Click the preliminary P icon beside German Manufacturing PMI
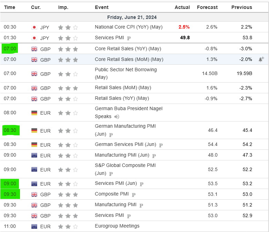 click(x=111, y=135)
